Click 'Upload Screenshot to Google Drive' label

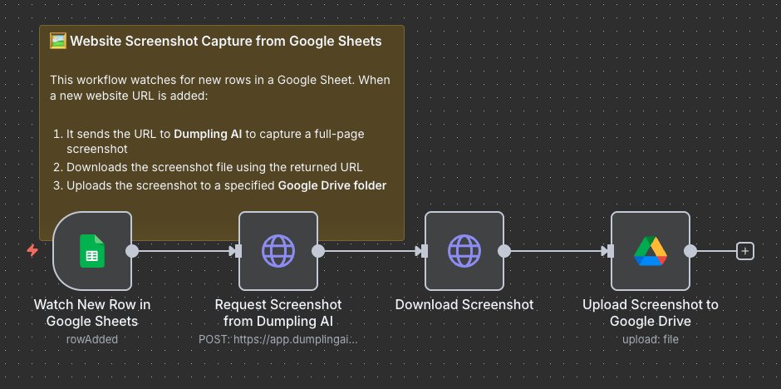(651, 313)
